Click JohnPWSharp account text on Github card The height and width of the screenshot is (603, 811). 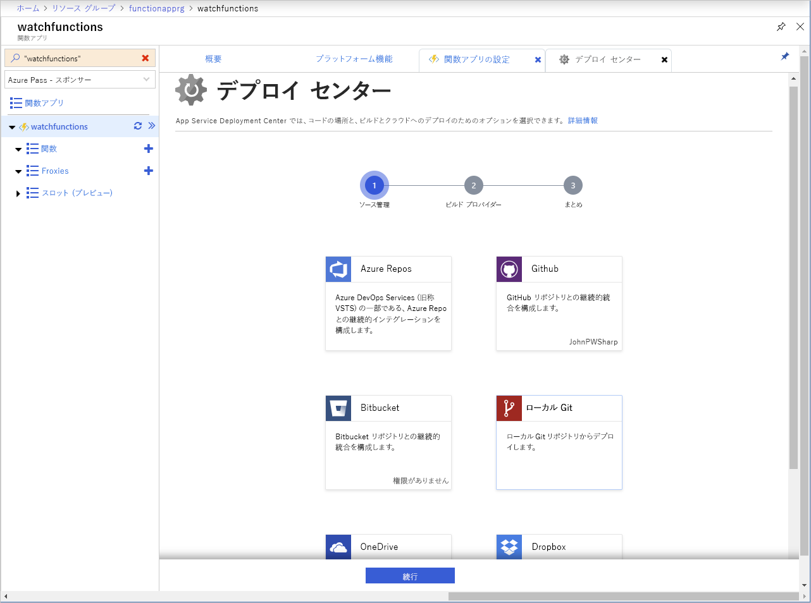coord(593,342)
